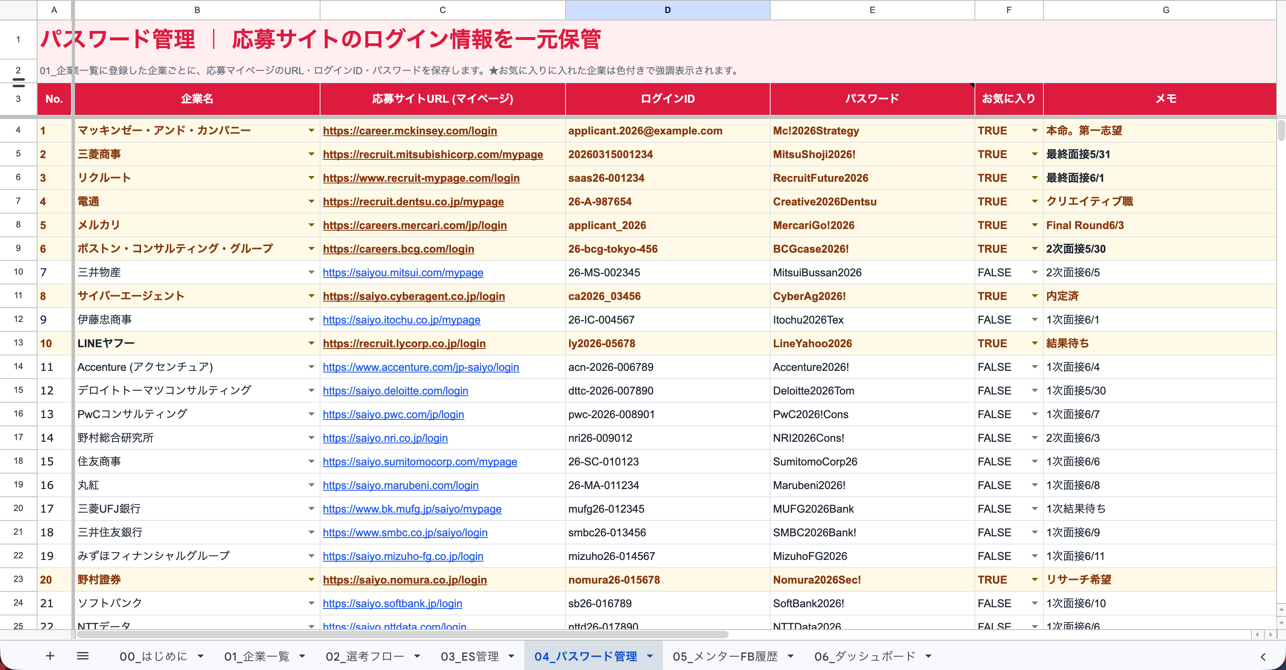Open the 01_企業一覧 tab menu arrow
This screenshot has width=1286, height=670.
click(302, 657)
